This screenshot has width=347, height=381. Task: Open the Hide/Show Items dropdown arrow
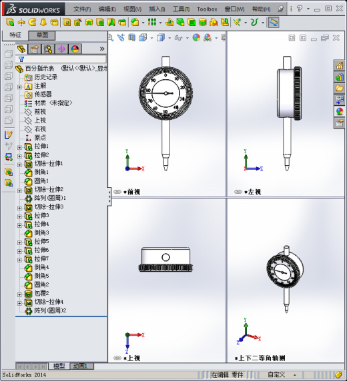pyautogui.click(x=188, y=38)
